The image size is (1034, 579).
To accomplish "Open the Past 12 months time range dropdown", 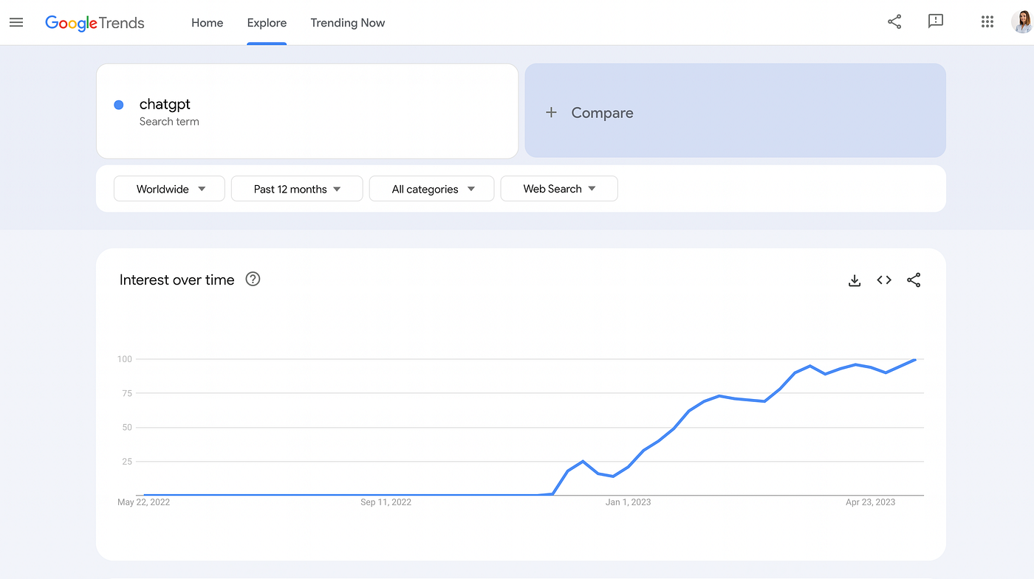I will click(x=297, y=189).
